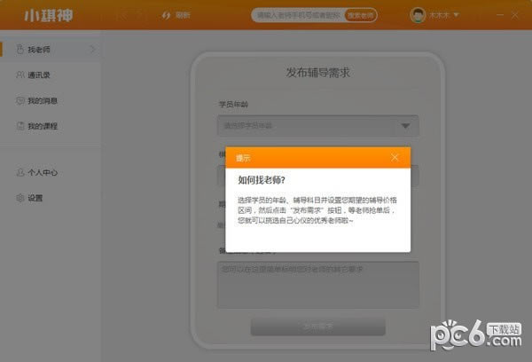The image size is (532, 362).
Task: Click the refresh icon in top bar
Action: (x=165, y=15)
